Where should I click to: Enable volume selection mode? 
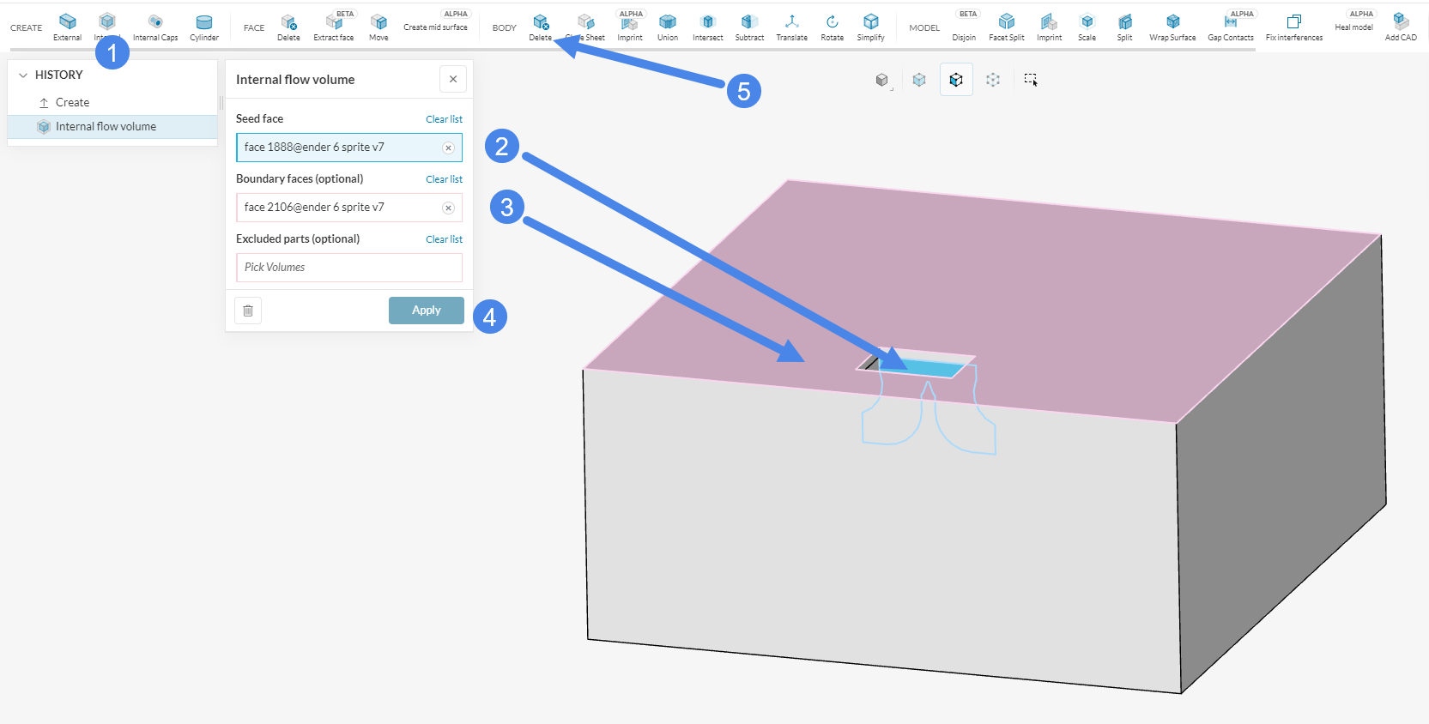click(919, 80)
